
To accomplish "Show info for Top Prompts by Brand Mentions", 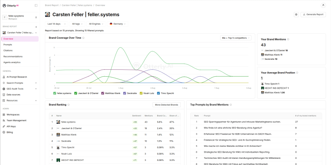I will 231,105.
